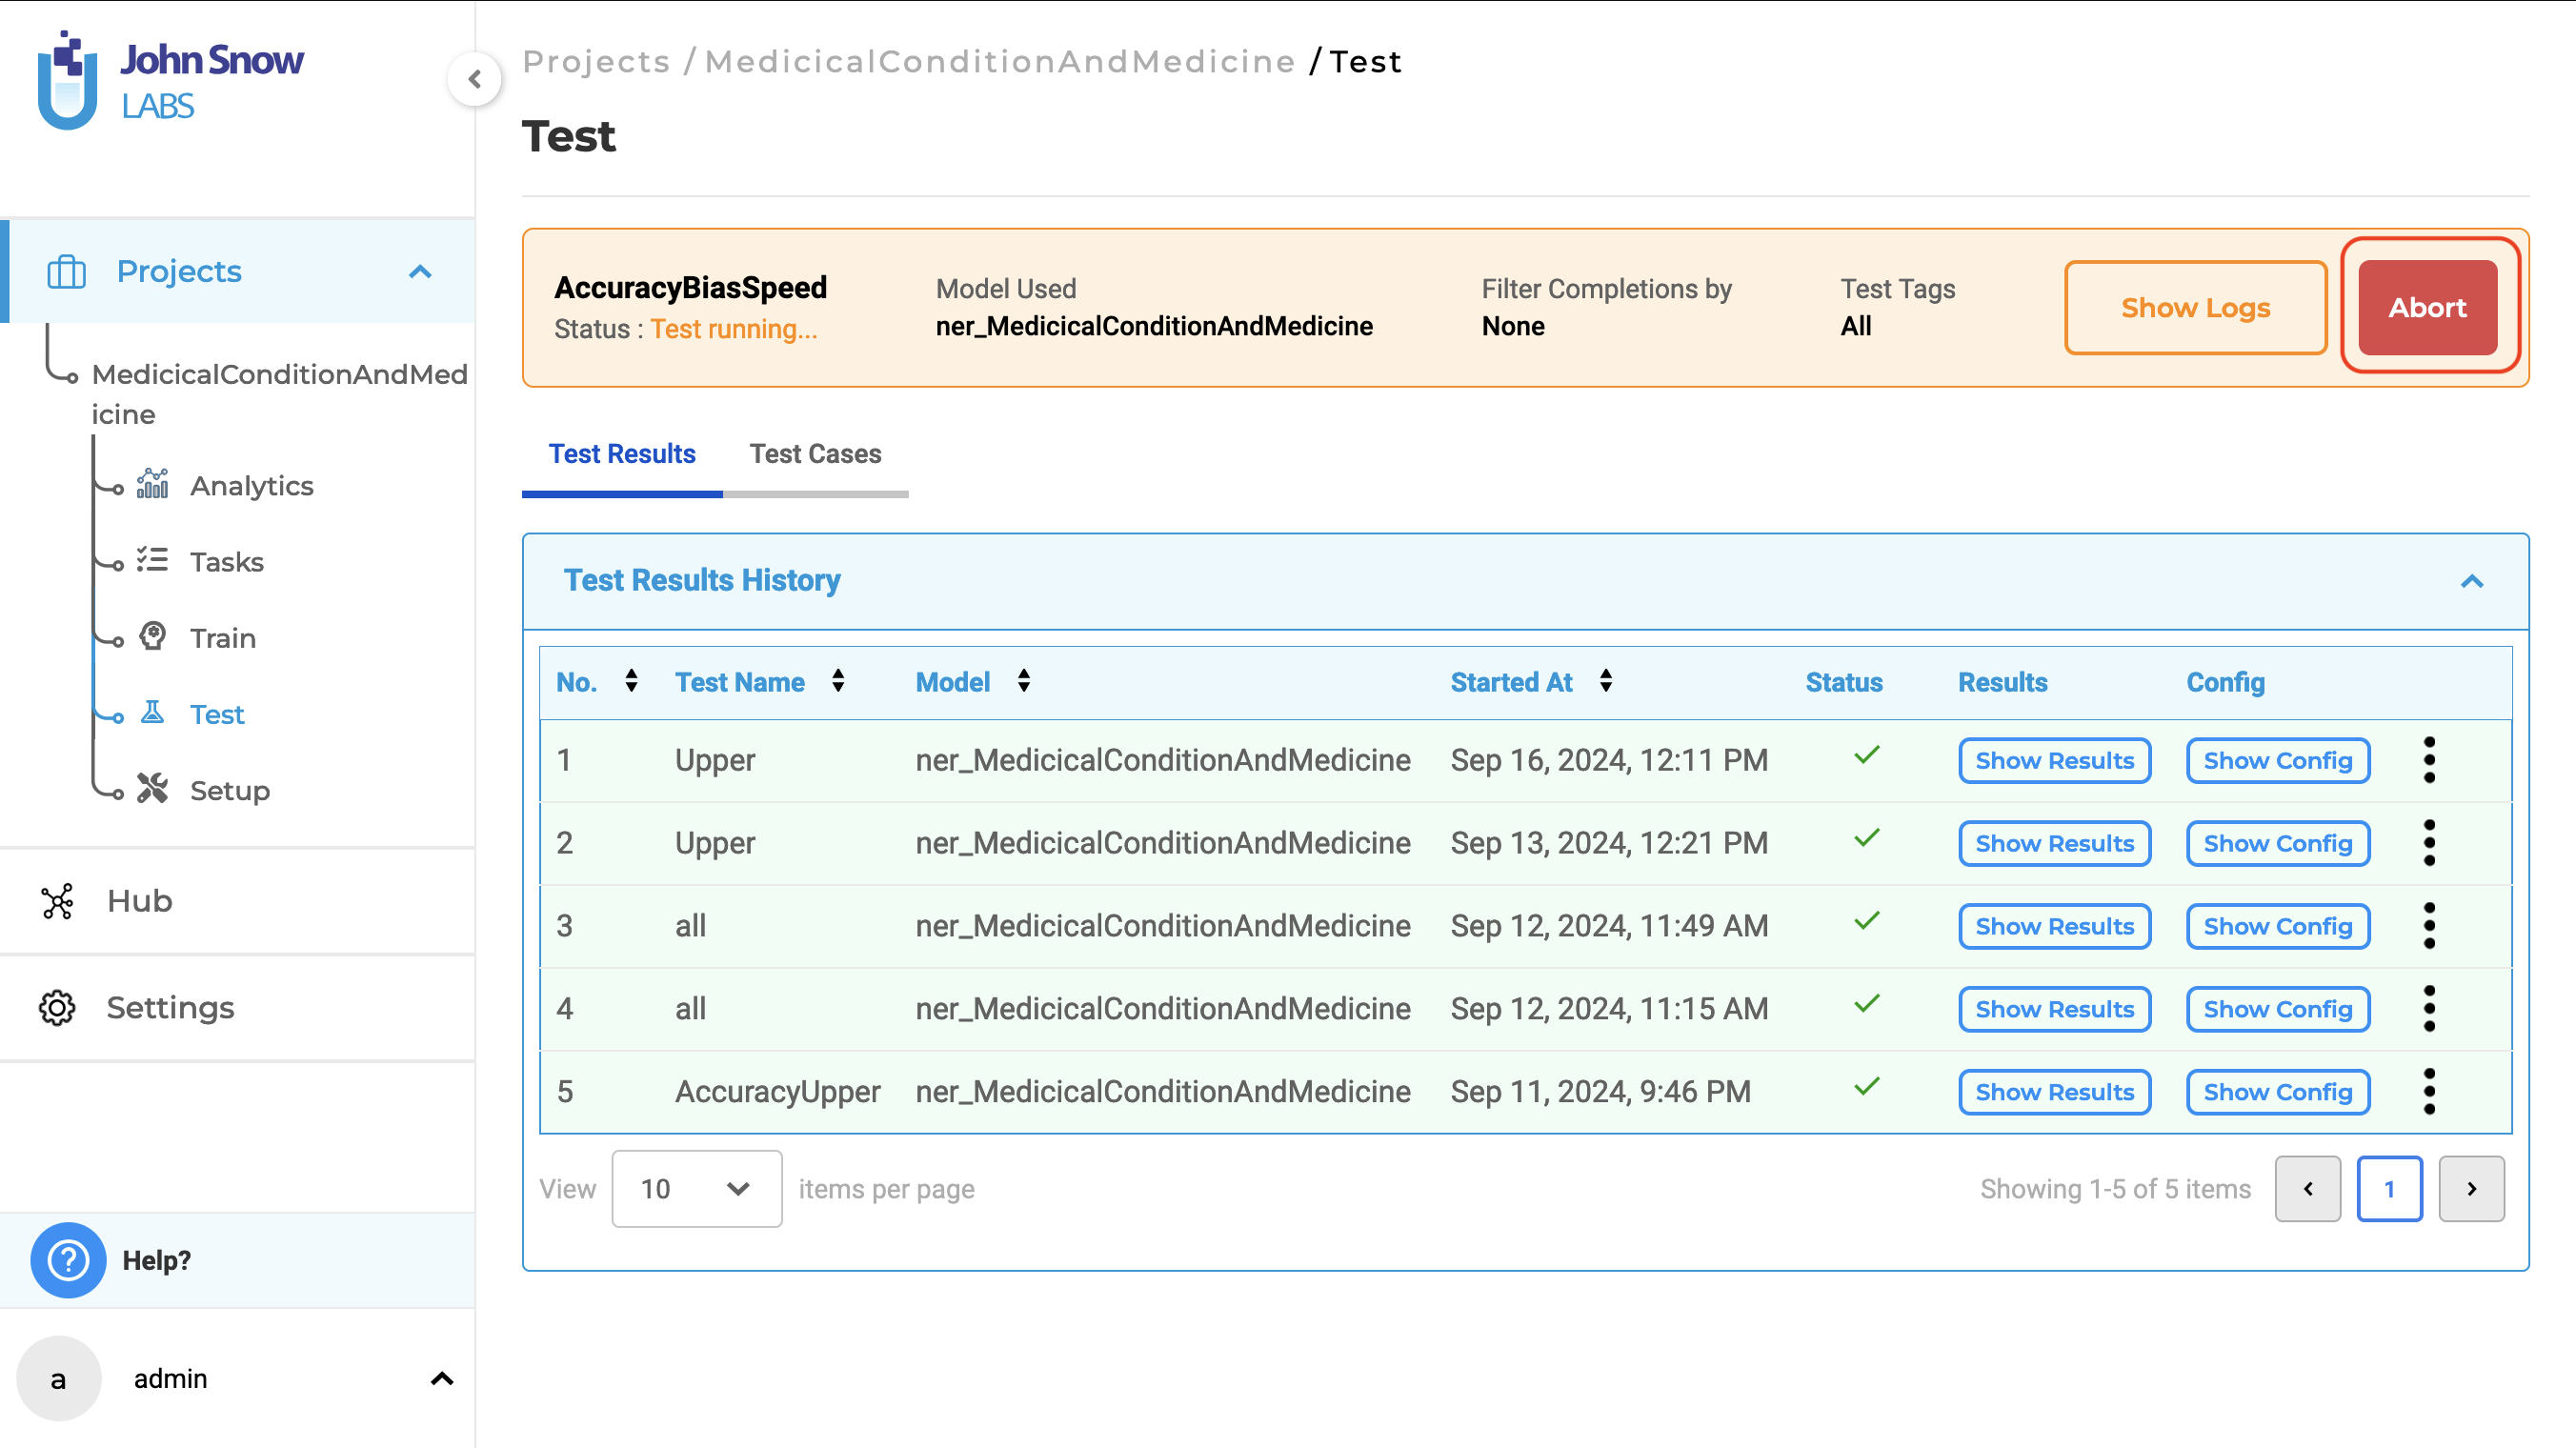2576x1448 pixels.
Task: Sort table by No. column arrows
Action: point(631,681)
